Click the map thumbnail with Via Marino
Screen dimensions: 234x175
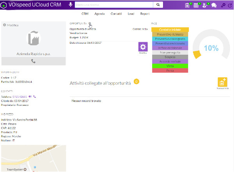click(x=34, y=158)
